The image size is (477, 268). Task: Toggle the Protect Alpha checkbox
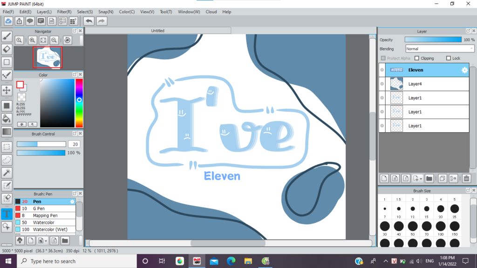(383, 58)
